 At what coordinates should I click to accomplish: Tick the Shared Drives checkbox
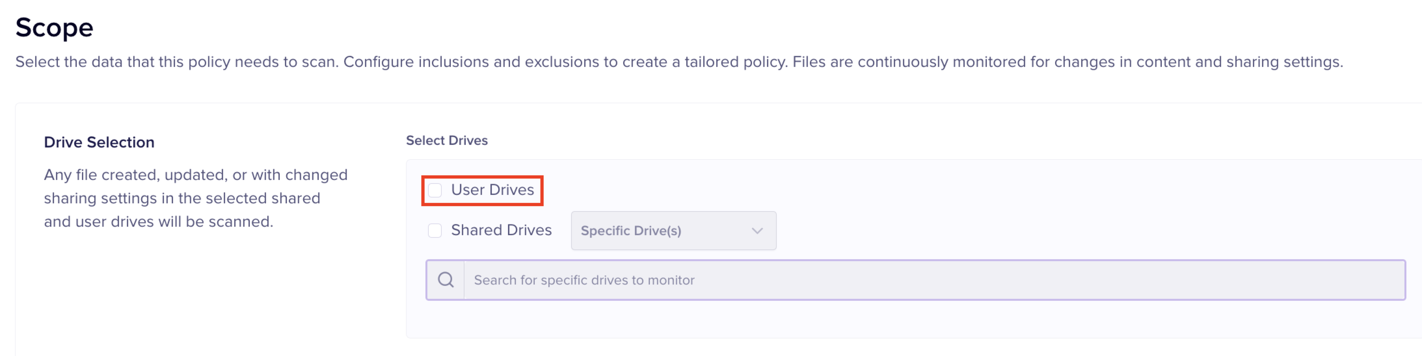[x=435, y=230]
